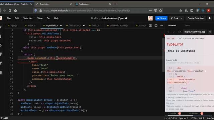Open the Help menu
Image resolution: width=214 pixels, height=120 pixels.
point(57,18)
